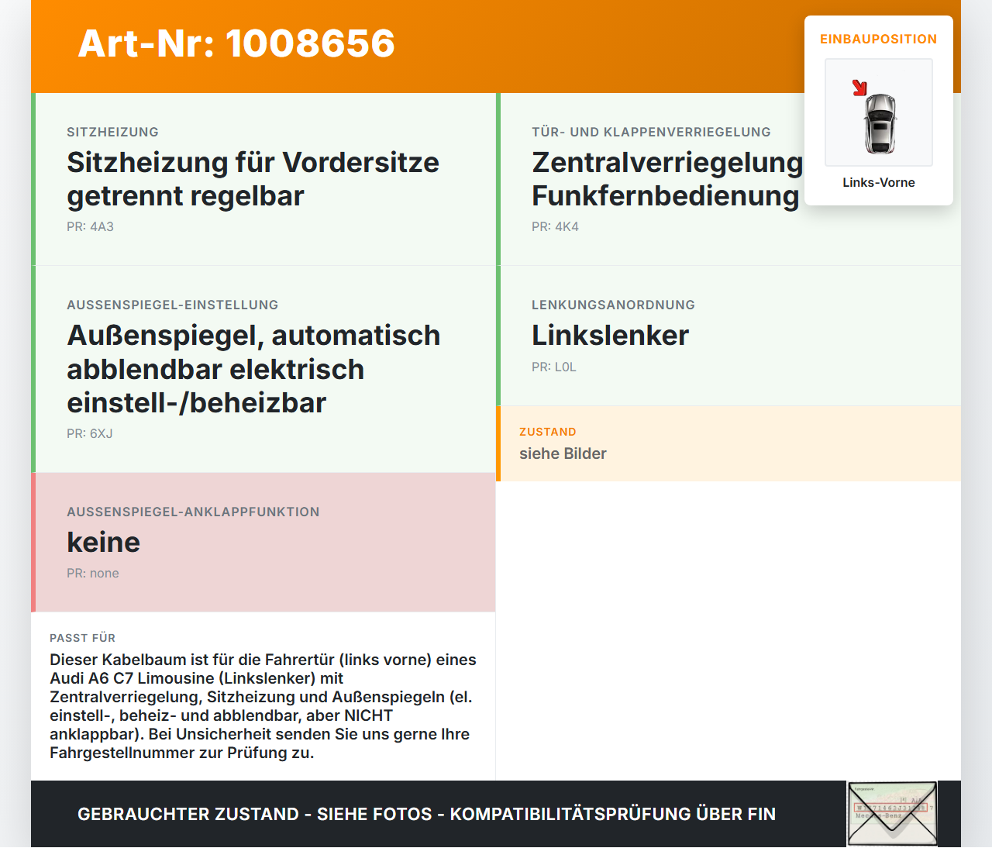992x848 pixels.
Task: Click the Art-Nr: 1008656 heading
Action: tap(236, 43)
